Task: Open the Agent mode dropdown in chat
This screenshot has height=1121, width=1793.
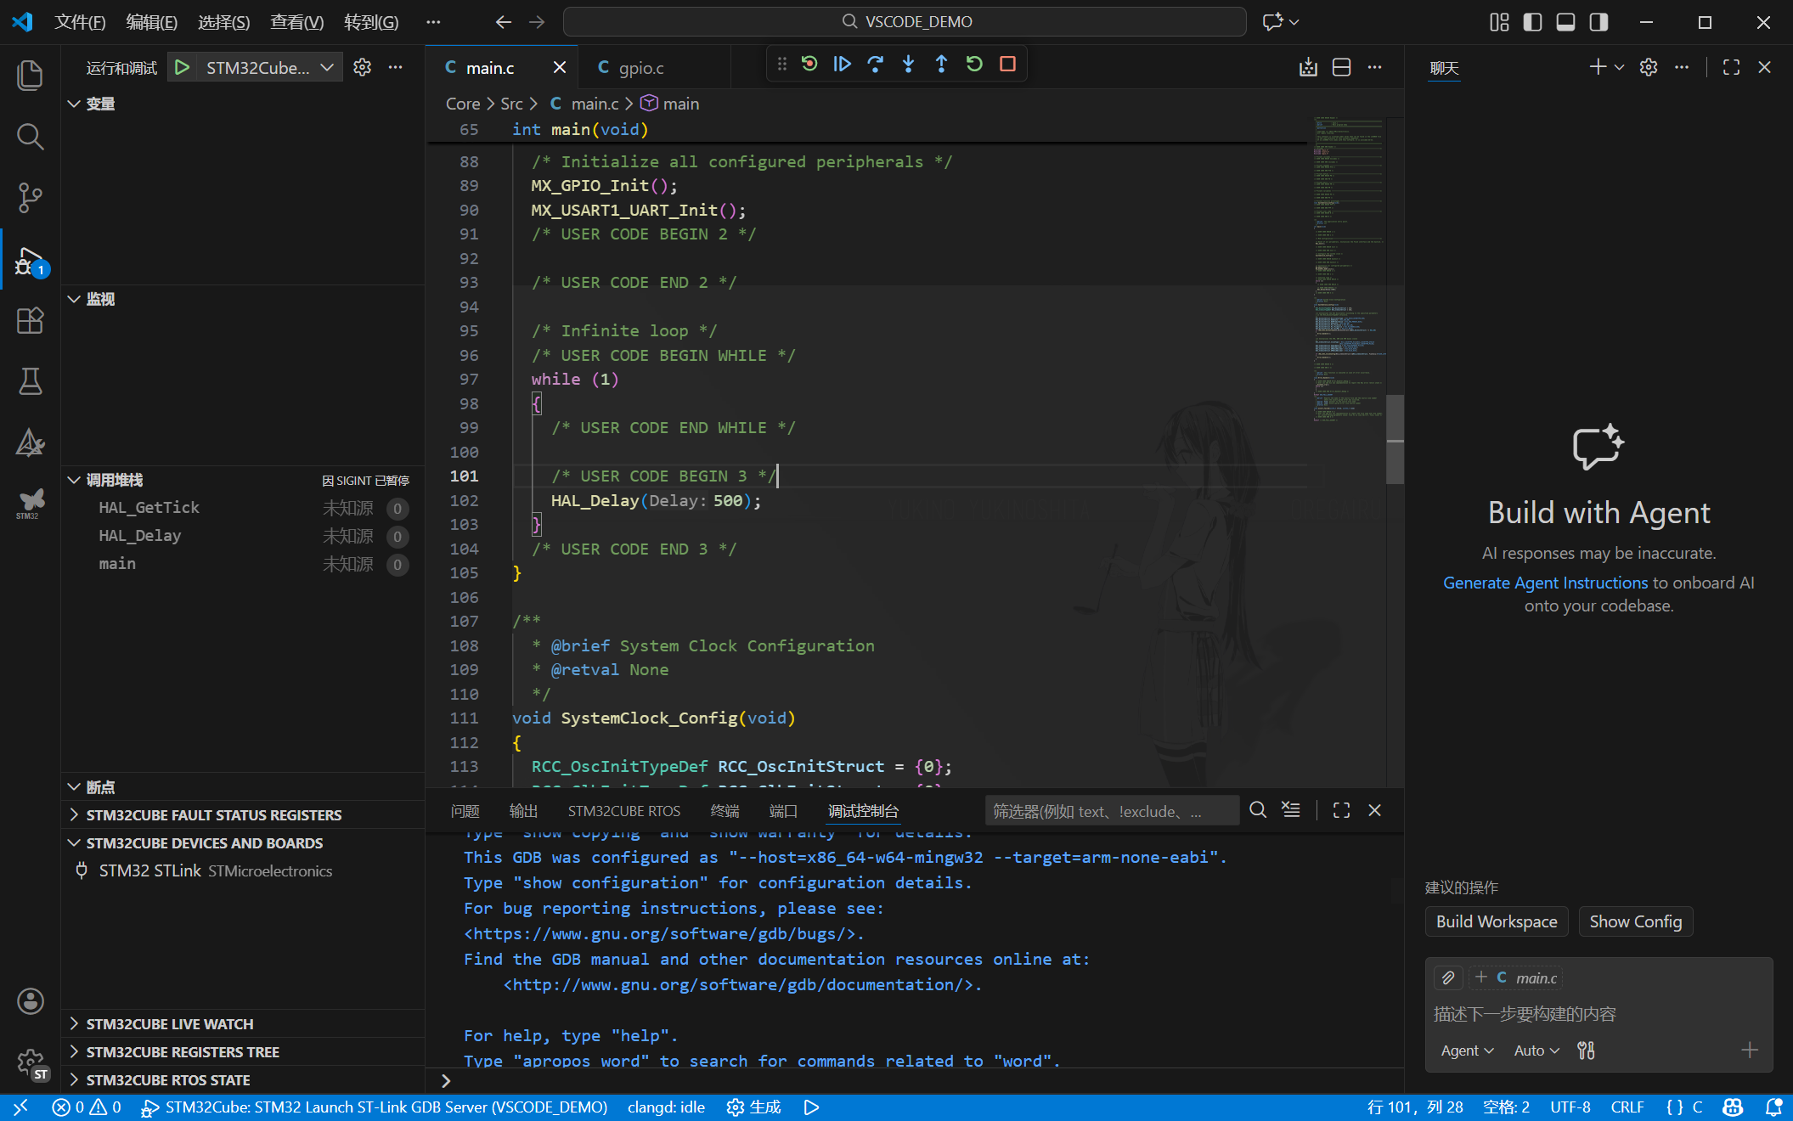Action: (1467, 1051)
